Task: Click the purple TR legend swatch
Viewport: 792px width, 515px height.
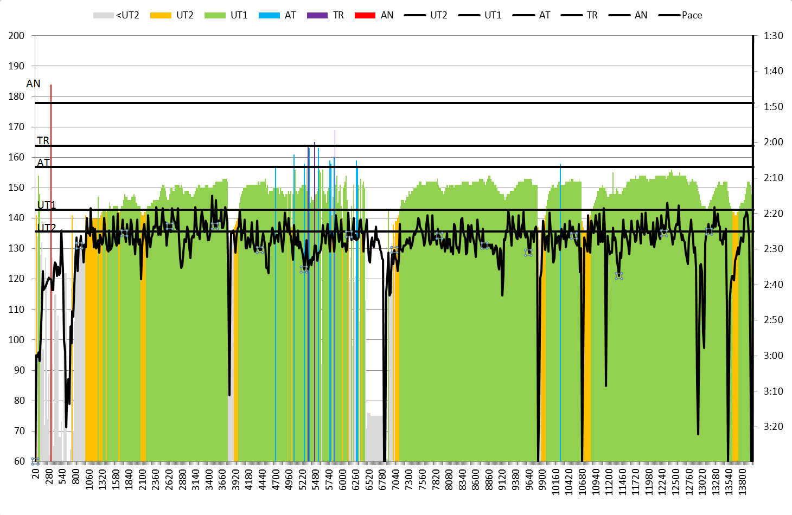Action: (317, 15)
